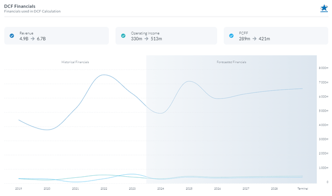The width and height of the screenshot is (332, 196).
Task: Click the 2022 x-axis label
Action: point(104,189)
